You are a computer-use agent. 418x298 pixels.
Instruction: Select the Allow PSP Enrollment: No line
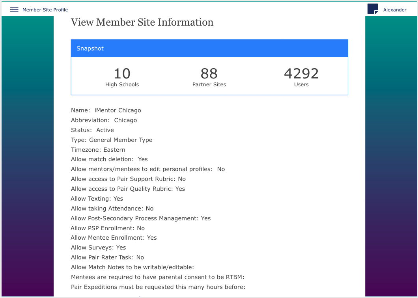click(x=108, y=229)
